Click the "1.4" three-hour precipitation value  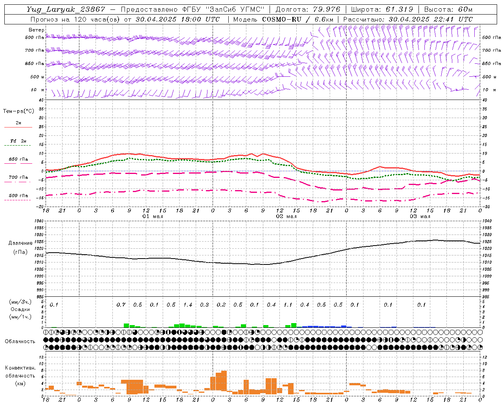click(x=188, y=305)
